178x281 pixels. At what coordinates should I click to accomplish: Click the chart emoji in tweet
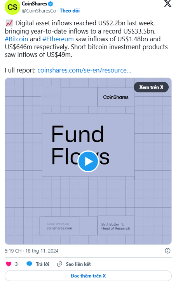pos(9,23)
